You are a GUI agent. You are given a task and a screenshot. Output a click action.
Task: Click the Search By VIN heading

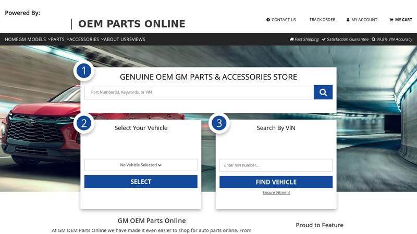[x=276, y=128]
